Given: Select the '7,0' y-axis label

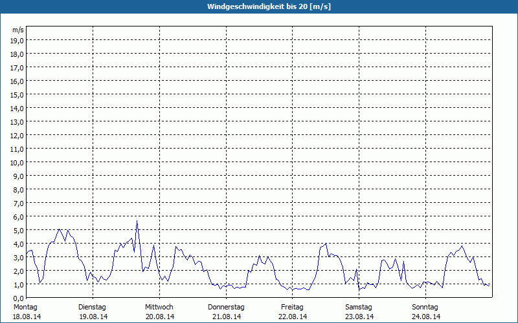Looking at the screenshot, I should 19,203.
